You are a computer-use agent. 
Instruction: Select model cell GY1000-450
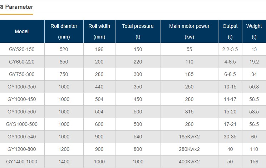coord(22,99)
